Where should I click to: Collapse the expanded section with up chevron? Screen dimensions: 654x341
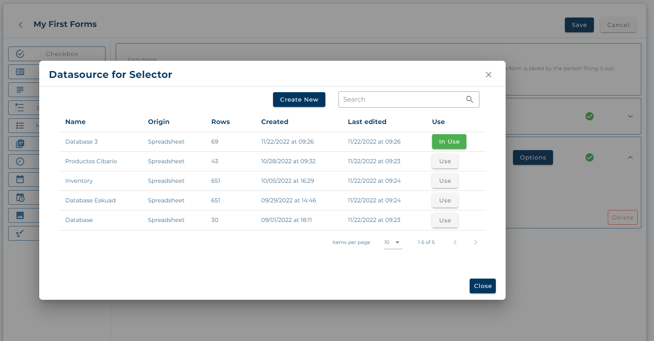pyautogui.click(x=630, y=157)
